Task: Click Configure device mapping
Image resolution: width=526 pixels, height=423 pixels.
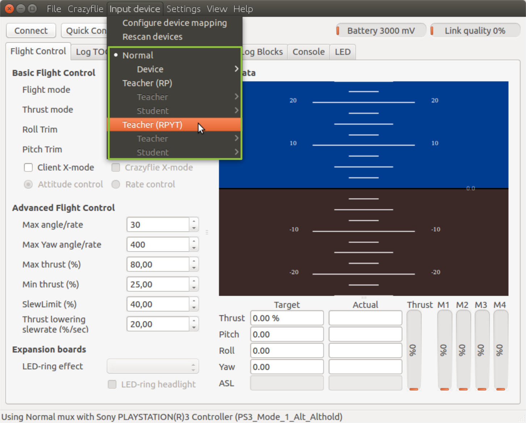Action: 175,23
